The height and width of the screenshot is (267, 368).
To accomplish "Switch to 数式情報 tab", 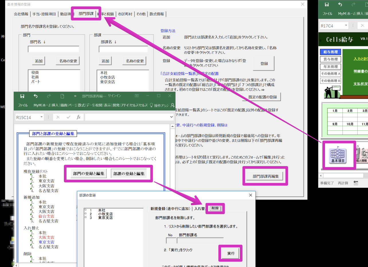I will 157,14.
